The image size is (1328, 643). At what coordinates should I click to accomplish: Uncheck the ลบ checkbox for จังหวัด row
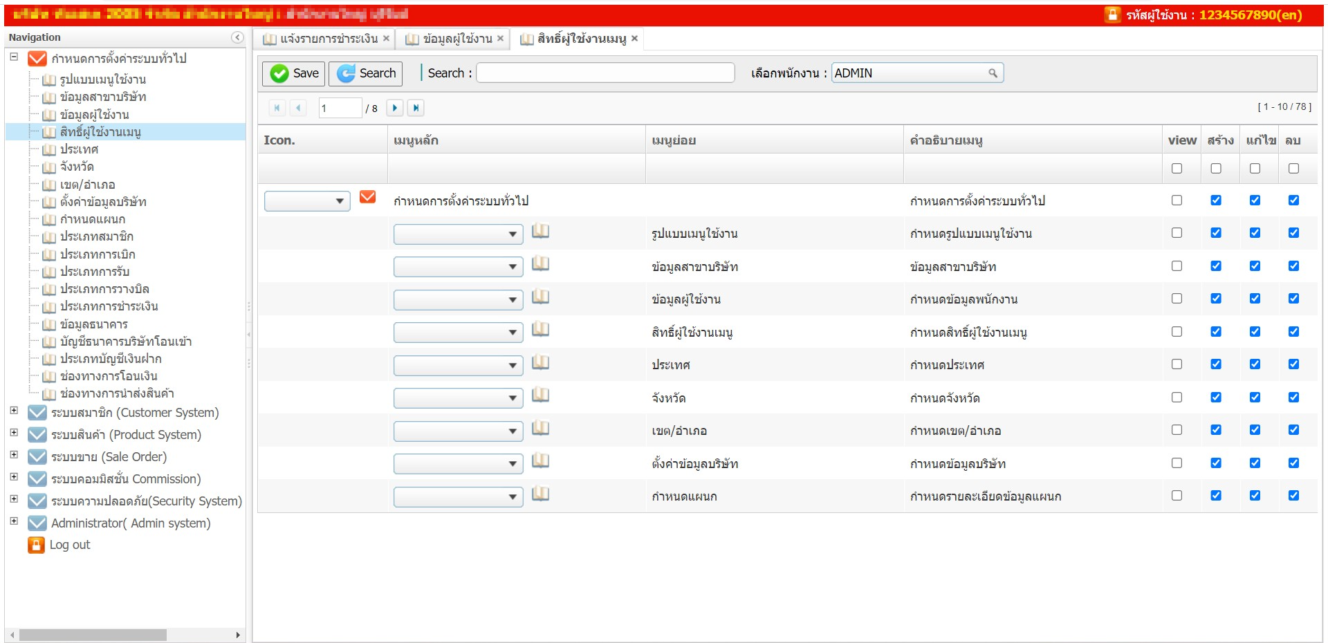1293,398
